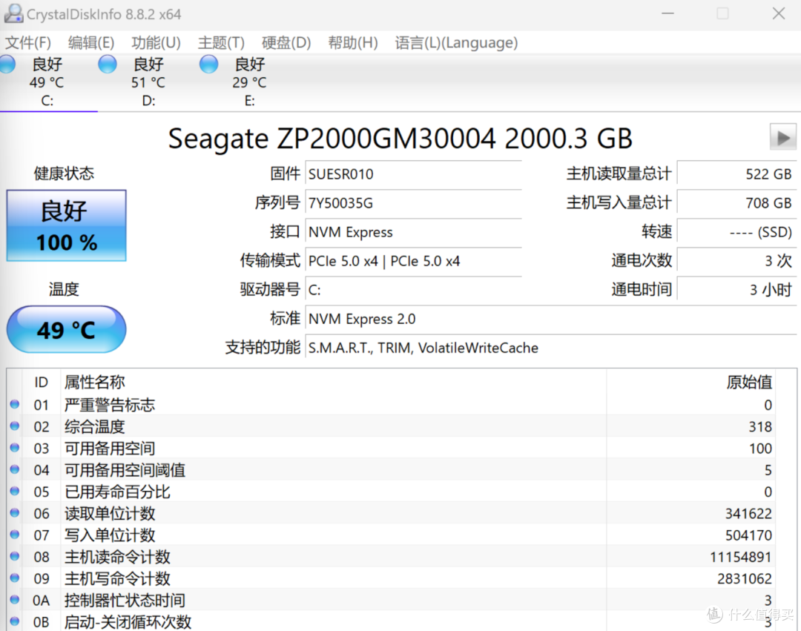Screen dimensions: 801x631
Task: Click the firmware field SUESR010
Action: point(413,174)
